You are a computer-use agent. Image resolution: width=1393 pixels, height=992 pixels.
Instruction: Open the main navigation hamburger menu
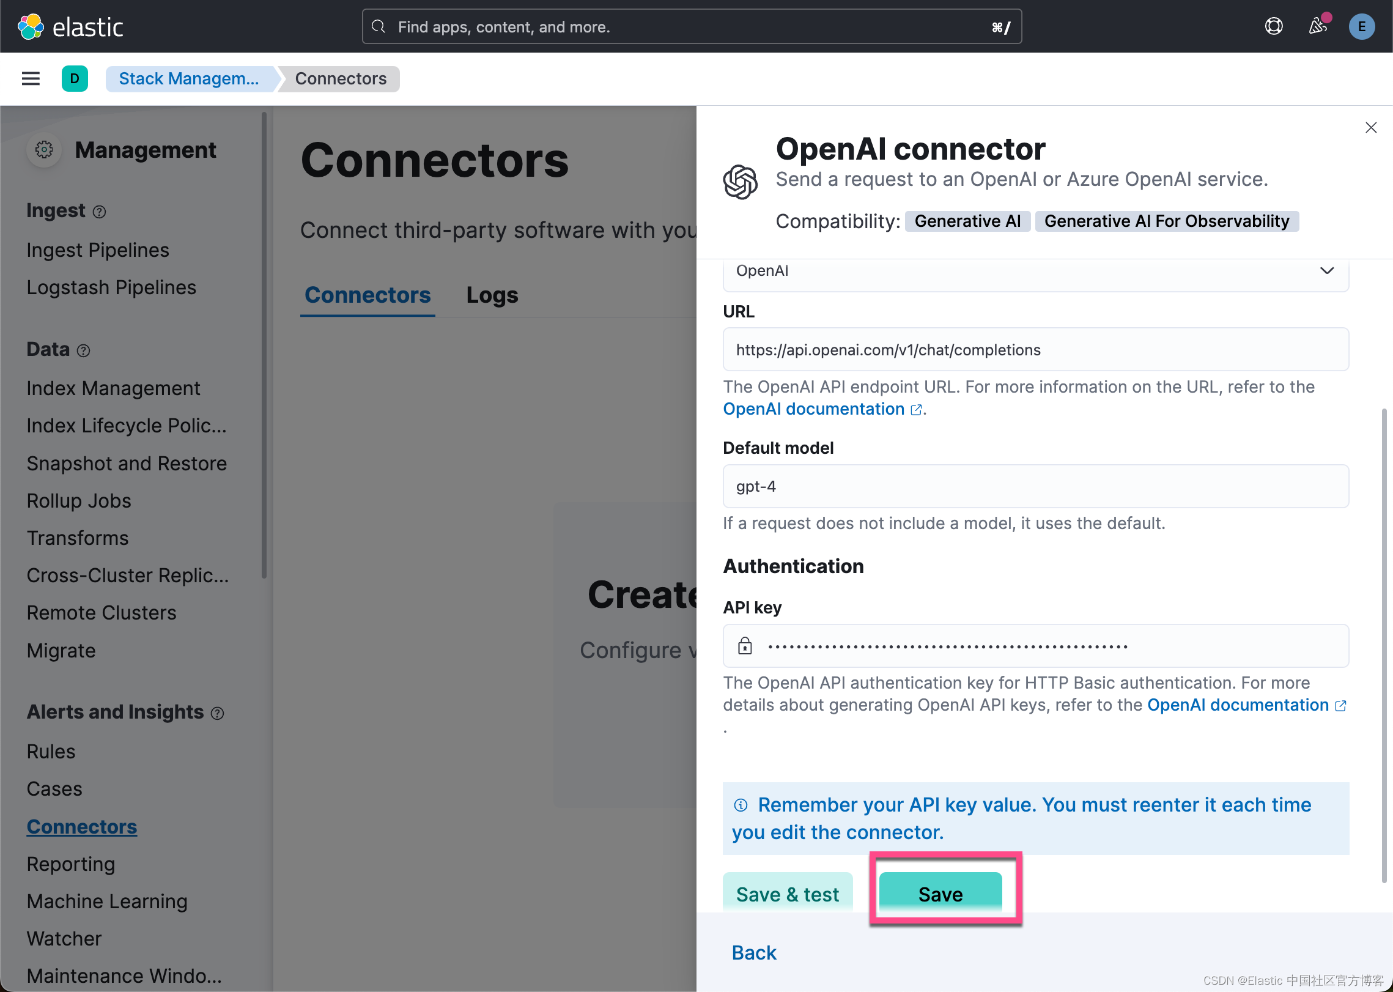(x=30, y=78)
